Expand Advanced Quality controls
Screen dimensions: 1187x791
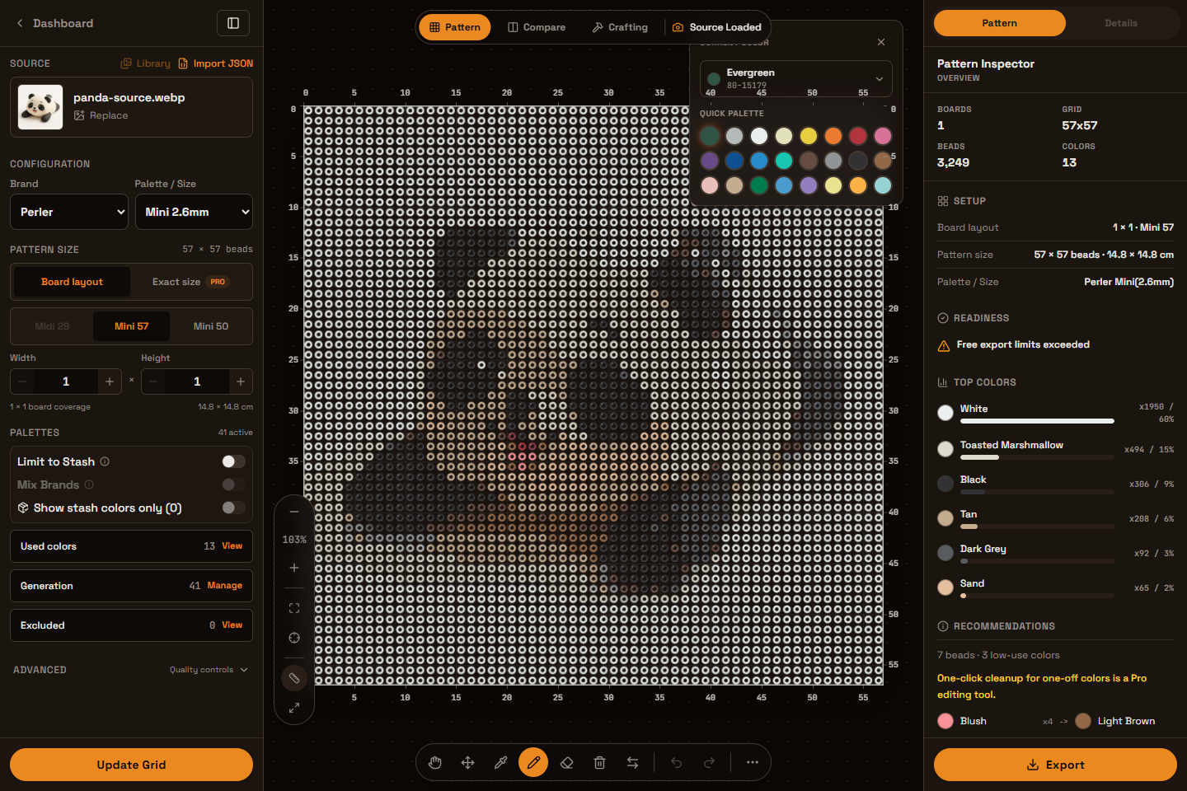coord(209,670)
